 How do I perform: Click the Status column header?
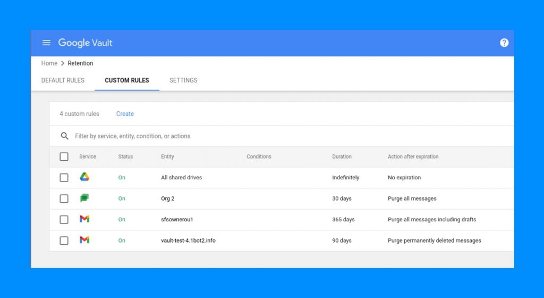[x=125, y=156]
